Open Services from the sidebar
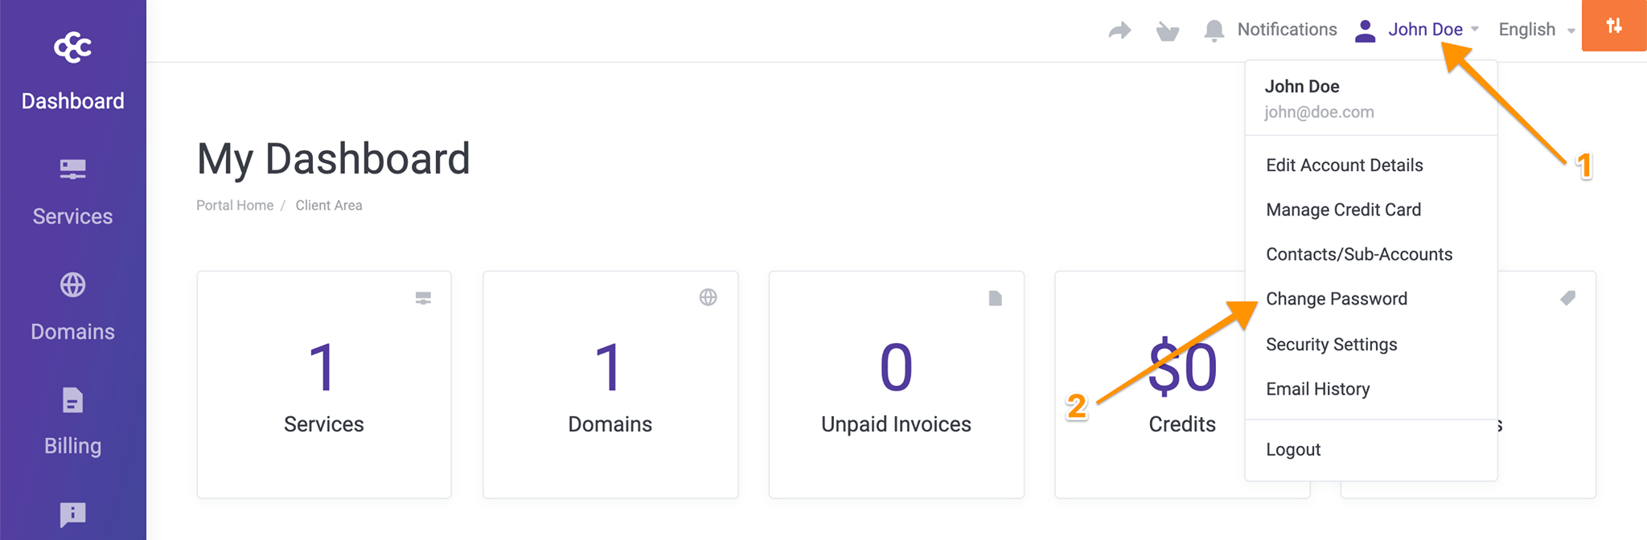1647x540 pixels. 72,193
